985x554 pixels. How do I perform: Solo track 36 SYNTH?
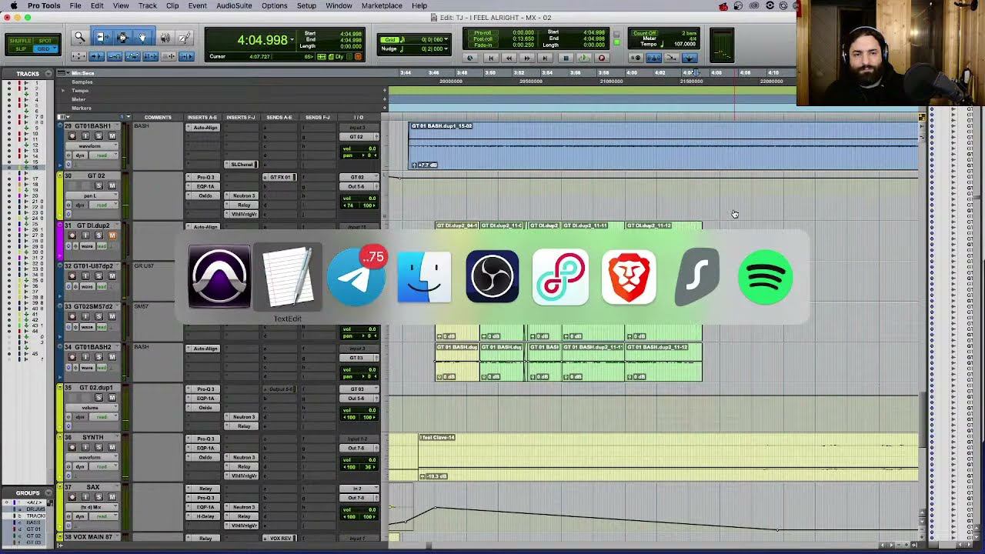[x=98, y=448]
